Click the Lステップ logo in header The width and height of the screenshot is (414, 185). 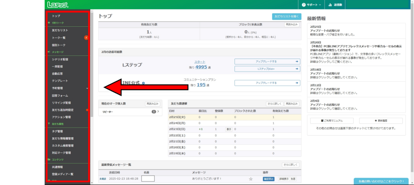coord(57,5)
